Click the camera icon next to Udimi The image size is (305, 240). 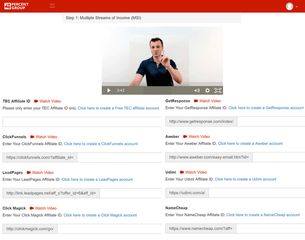click(x=182, y=172)
